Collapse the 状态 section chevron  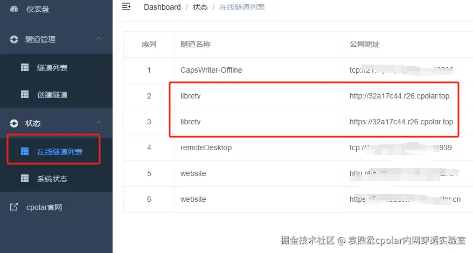(x=99, y=123)
